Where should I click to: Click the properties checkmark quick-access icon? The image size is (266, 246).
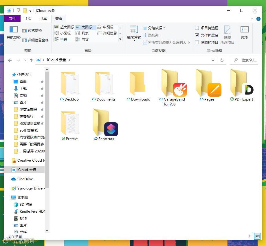point(19,11)
